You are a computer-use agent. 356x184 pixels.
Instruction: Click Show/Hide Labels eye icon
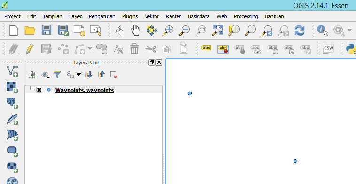pos(256,49)
